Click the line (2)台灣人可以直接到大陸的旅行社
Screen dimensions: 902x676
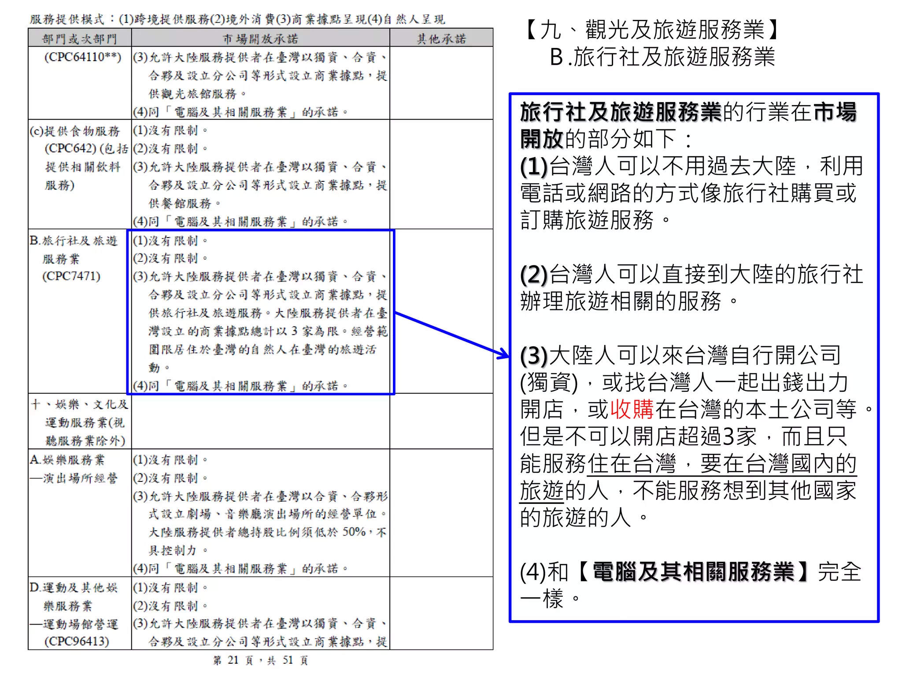[x=692, y=274]
